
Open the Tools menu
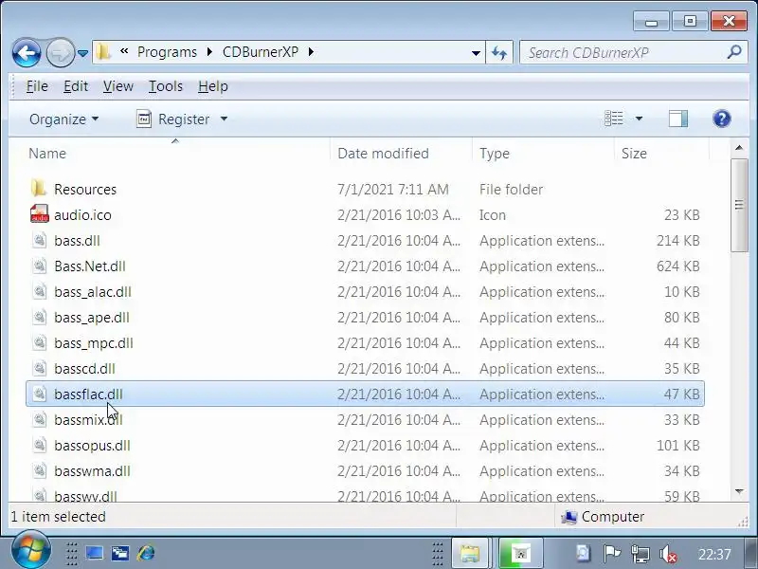point(166,86)
